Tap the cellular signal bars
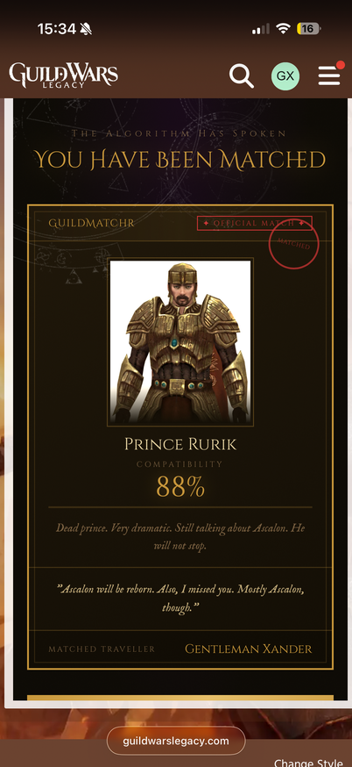 tap(261, 29)
